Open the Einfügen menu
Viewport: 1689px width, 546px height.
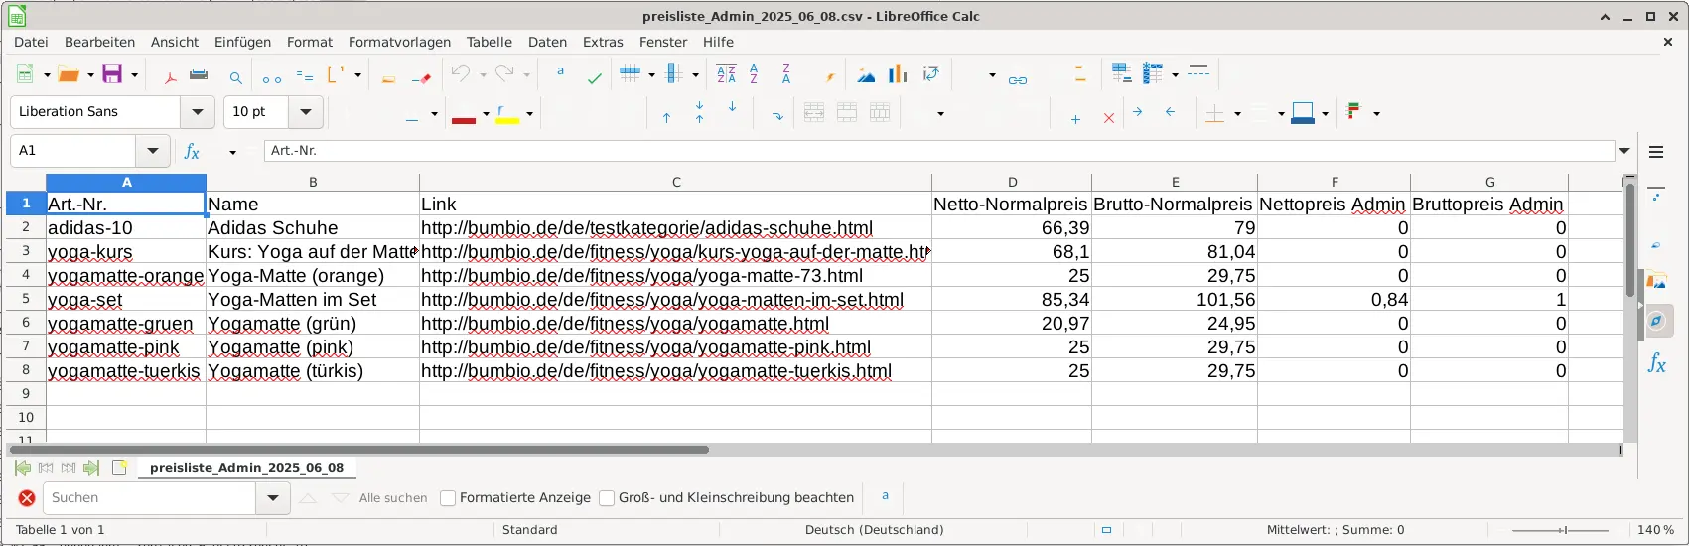[x=242, y=42]
